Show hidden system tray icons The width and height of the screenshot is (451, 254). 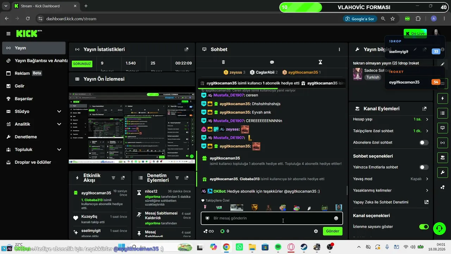359,247
